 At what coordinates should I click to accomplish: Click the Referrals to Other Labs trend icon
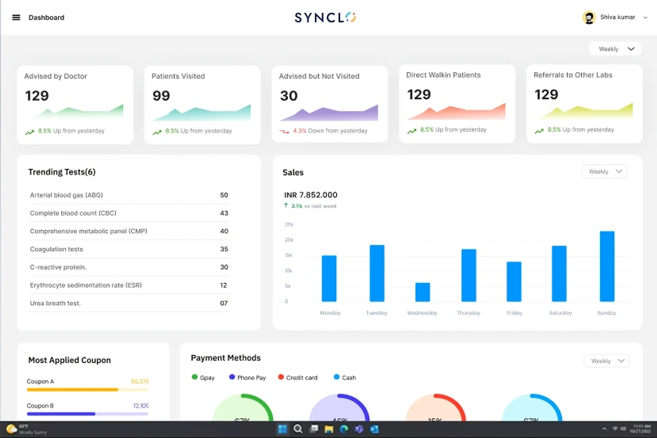(x=539, y=131)
